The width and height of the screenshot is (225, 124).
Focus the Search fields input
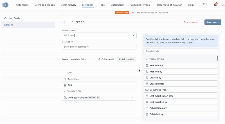click(181, 51)
